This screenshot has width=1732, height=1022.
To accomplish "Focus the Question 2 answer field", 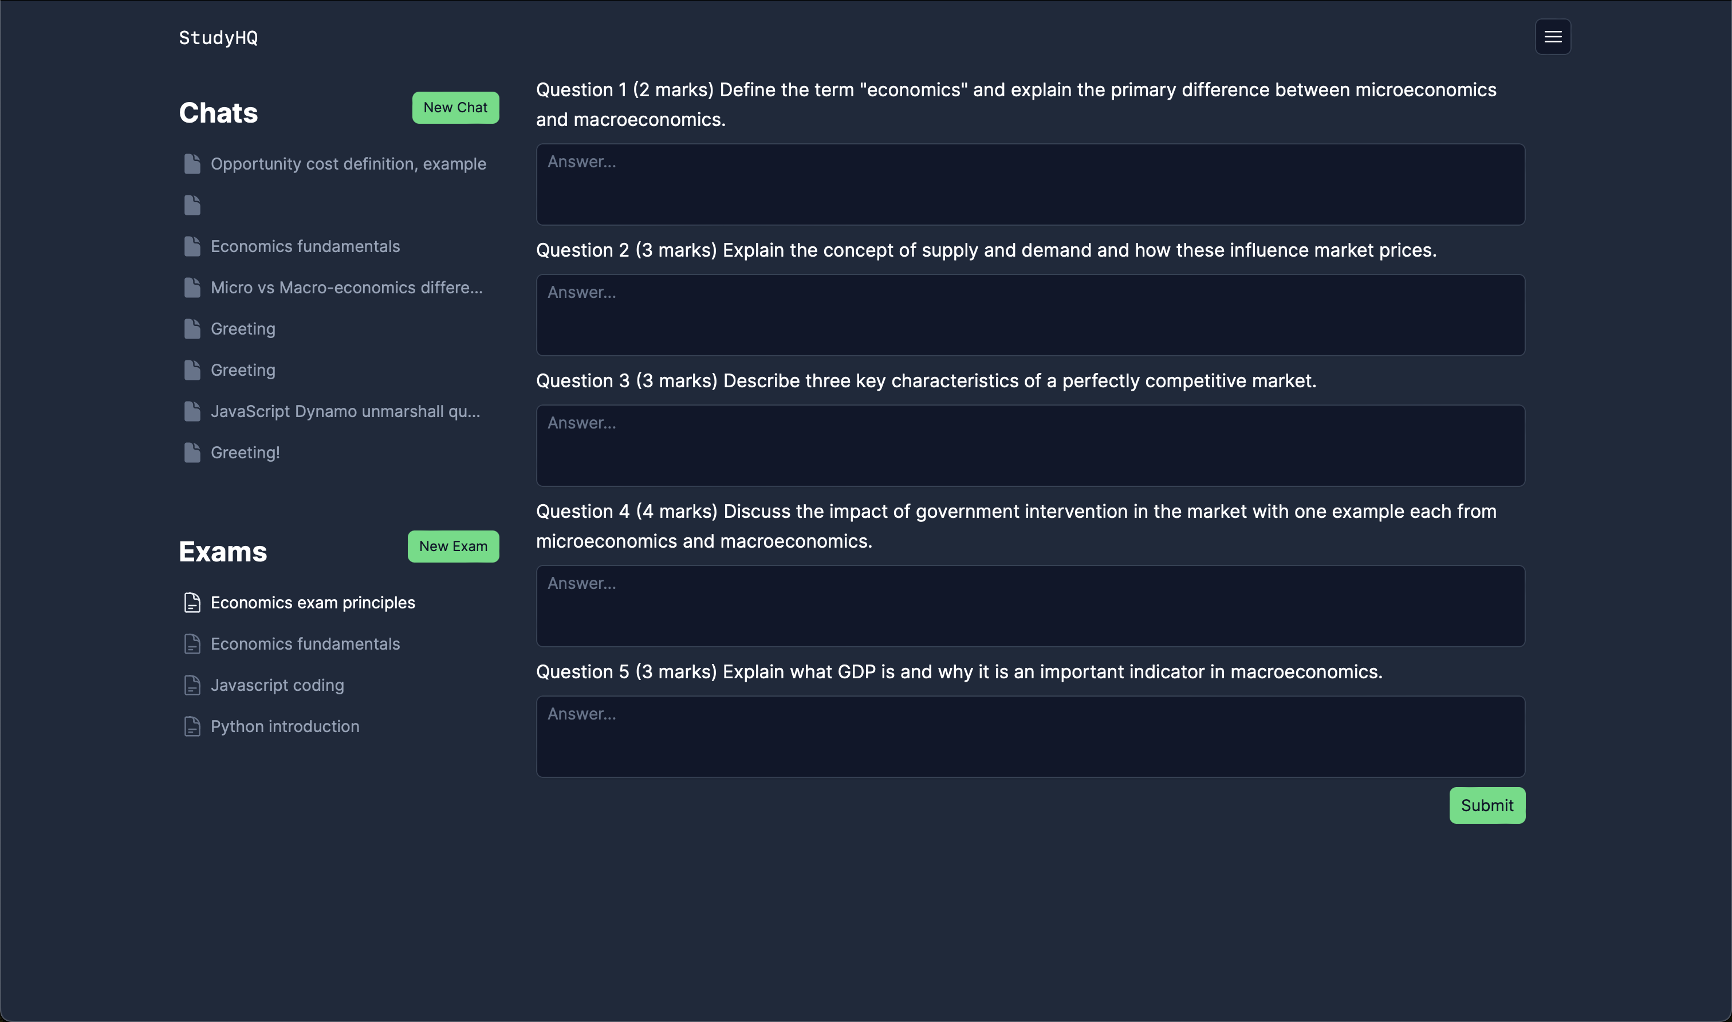I will point(1030,315).
